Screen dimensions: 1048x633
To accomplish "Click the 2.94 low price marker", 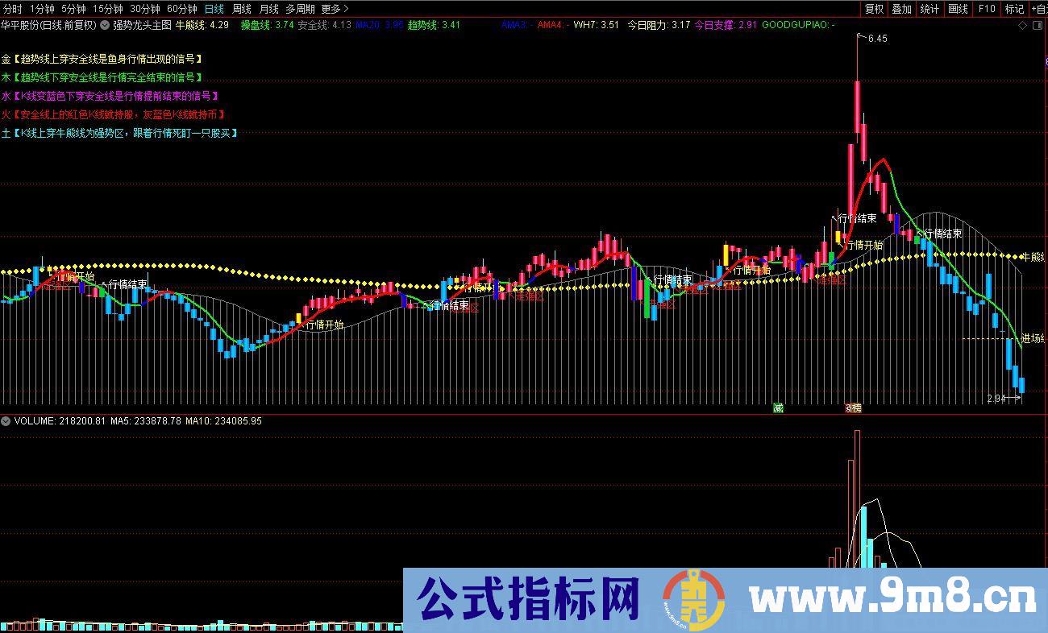I will 996,399.
